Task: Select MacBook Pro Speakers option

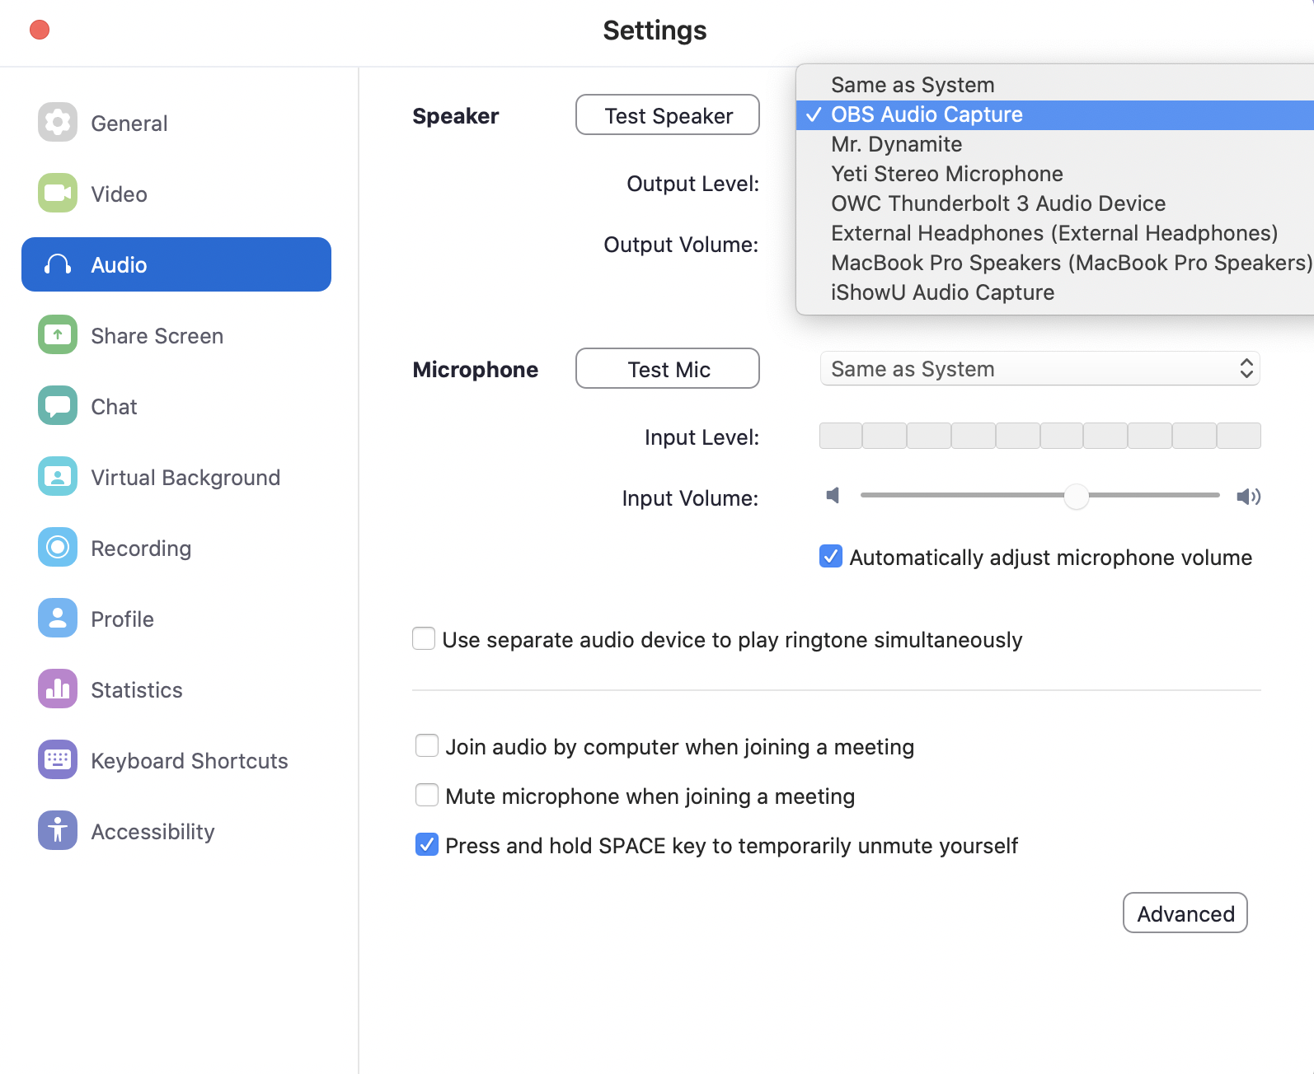Action: (1070, 263)
